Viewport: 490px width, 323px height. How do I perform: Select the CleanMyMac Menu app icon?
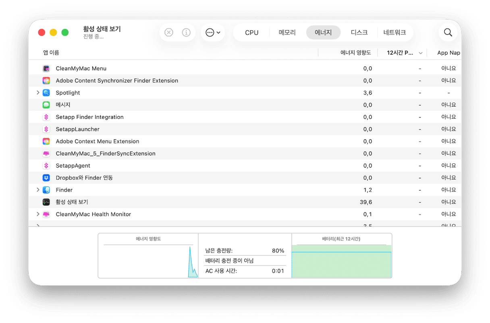pos(46,68)
